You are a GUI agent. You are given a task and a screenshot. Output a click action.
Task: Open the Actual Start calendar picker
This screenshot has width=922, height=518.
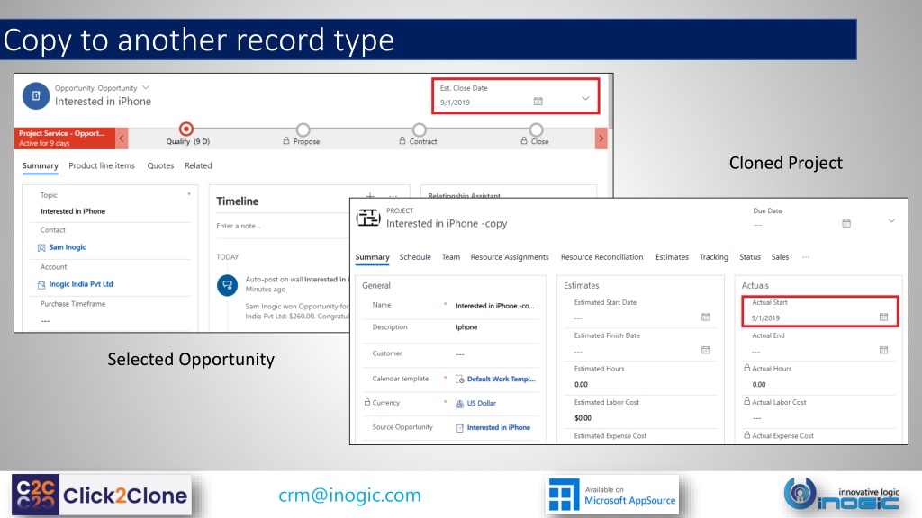point(884,317)
